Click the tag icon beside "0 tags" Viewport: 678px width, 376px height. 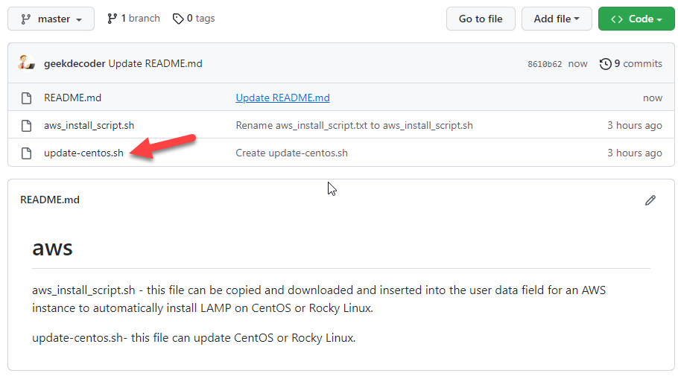[178, 19]
